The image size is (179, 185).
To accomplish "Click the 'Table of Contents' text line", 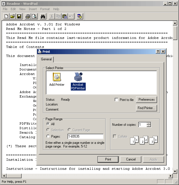I will pyautogui.click(x=25, y=47).
